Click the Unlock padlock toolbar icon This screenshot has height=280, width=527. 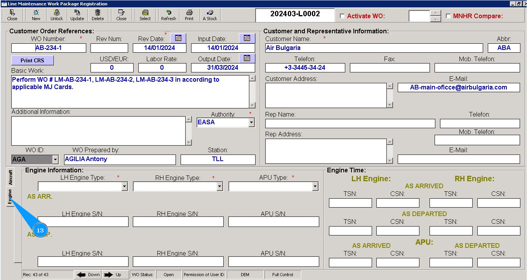[x=56, y=15]
